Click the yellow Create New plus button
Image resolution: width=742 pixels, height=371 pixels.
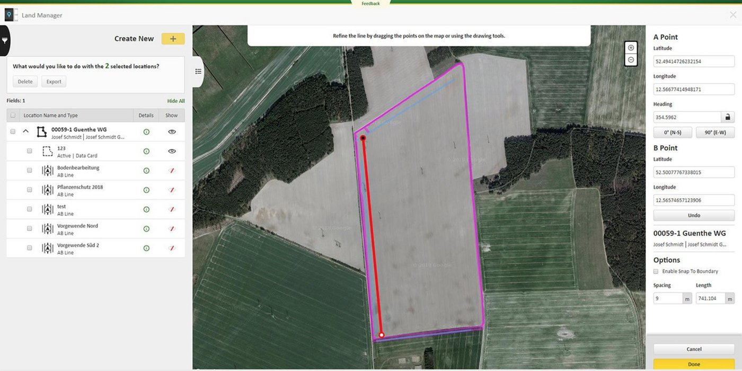click(173, 39)
